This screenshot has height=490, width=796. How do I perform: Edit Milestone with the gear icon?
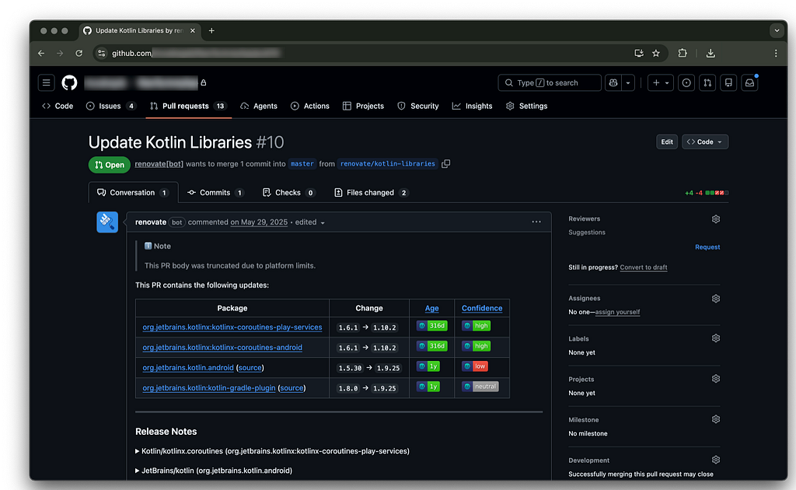[x=716, y=419]
